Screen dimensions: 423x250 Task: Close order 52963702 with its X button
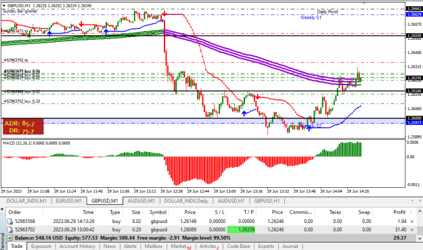(x=412, y=230)
